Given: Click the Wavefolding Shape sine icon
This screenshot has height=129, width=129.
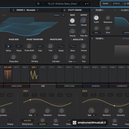Looking at the screenshot, I should 61,46.
